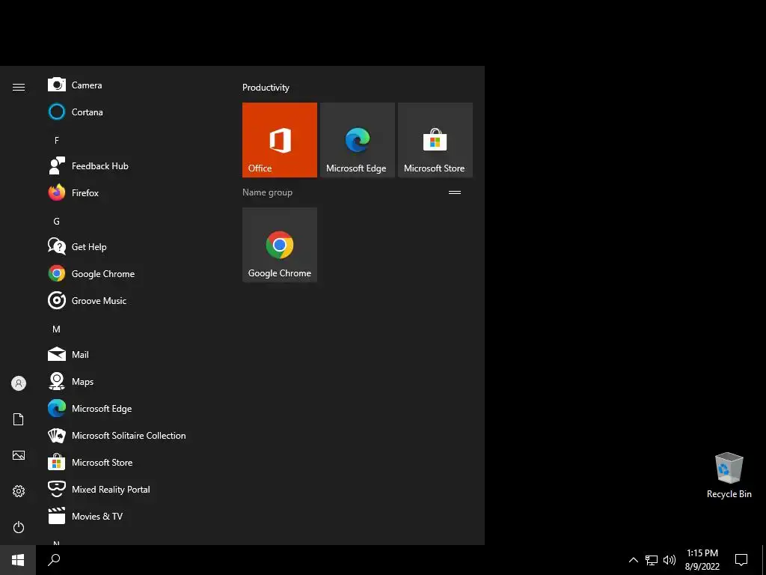The height and width of the screenshot is (575, 766).
Task: Open Microsoft Store from the app list
Action: tap(132, 462)
